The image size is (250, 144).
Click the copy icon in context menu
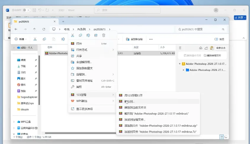coord(80,35)
